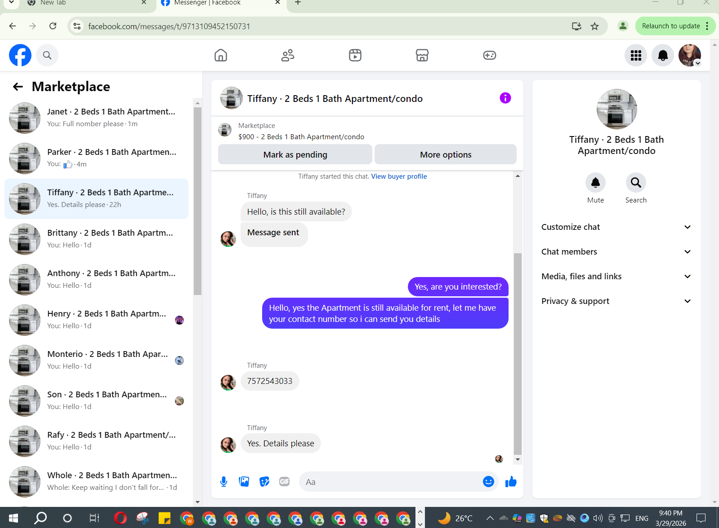
Task: Follow View buyer profile link
Action: pyautogui.click(x=399, y=176)
